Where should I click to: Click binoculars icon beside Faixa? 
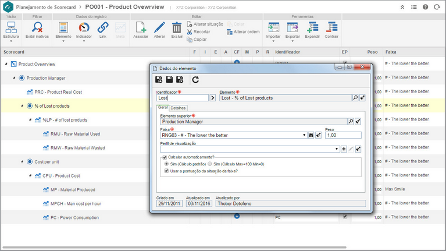pos(311,135)
